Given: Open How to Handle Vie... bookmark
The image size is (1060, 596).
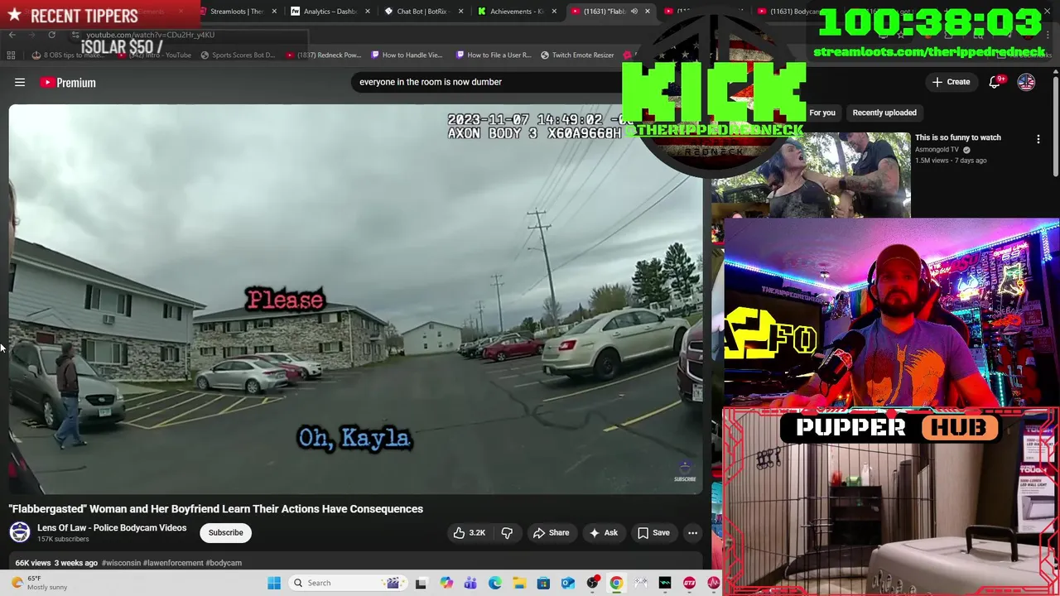Looking at the screenshot, I should pyautogui.click(x=407, y=55).
